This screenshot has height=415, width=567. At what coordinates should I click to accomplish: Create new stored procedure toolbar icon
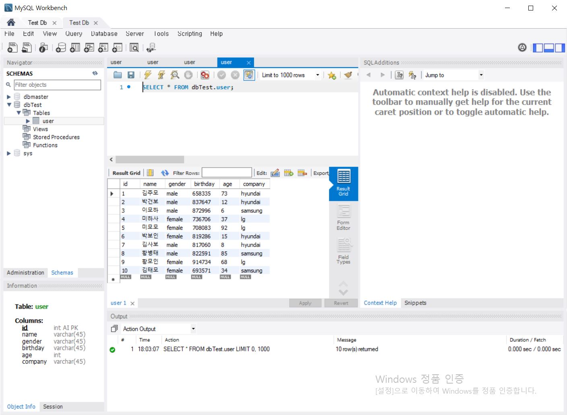pos(103,48)
